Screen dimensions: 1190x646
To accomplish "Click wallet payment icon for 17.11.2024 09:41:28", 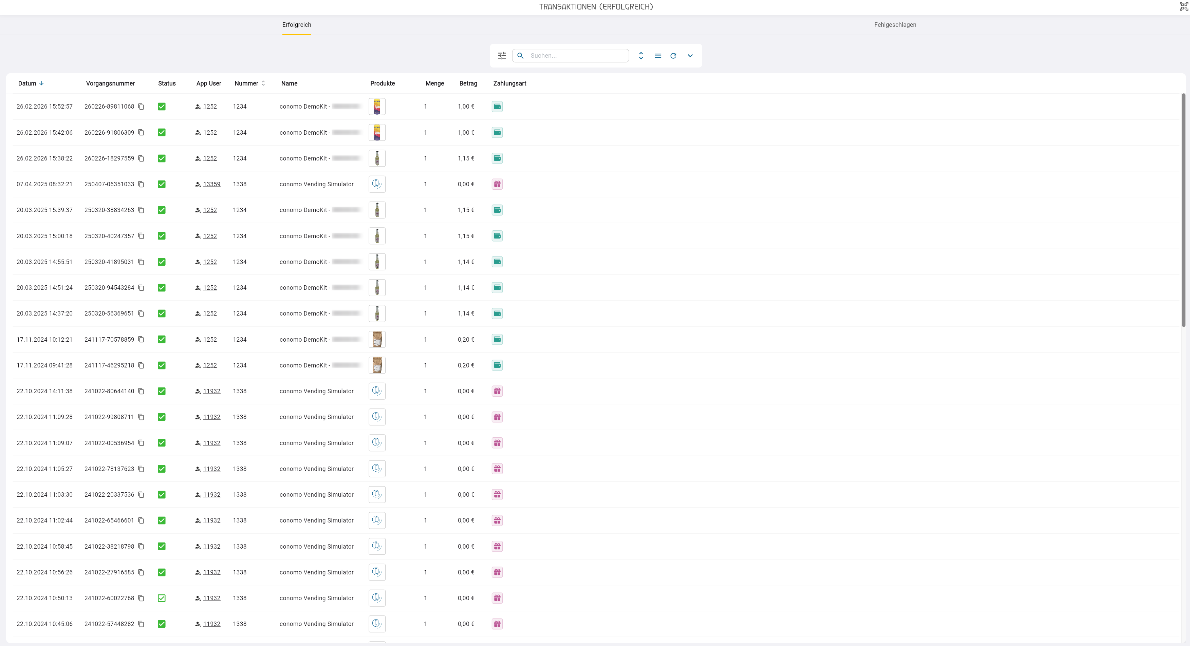I will 497,365.
